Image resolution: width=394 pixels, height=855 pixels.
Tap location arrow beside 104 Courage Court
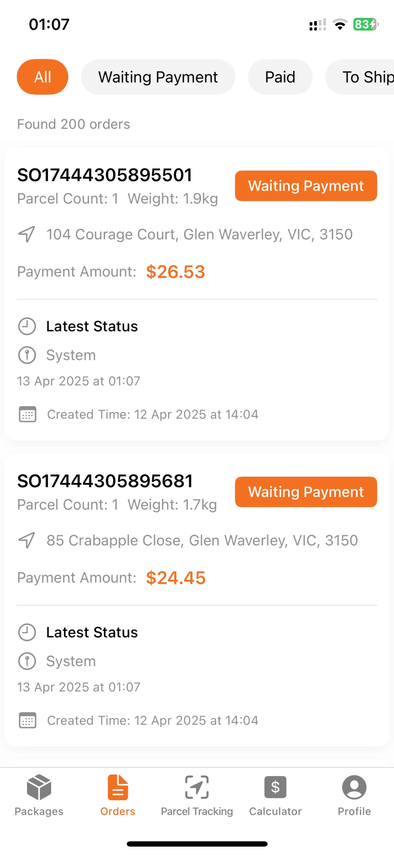[27, 234]
